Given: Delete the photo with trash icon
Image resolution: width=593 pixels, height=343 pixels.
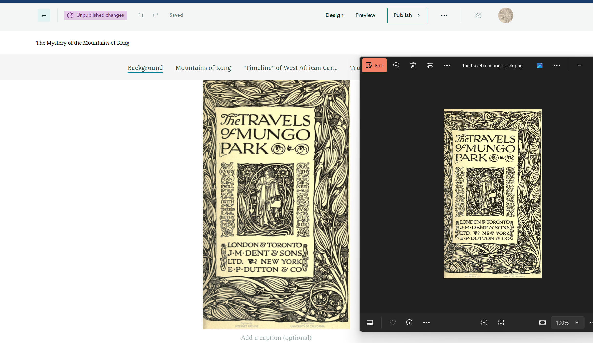Looking at the screenshot, I should pyautogui.click(x=413, y=65).
